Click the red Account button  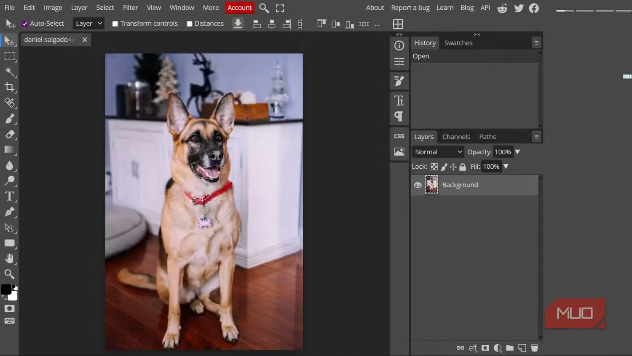coord(239,8)
